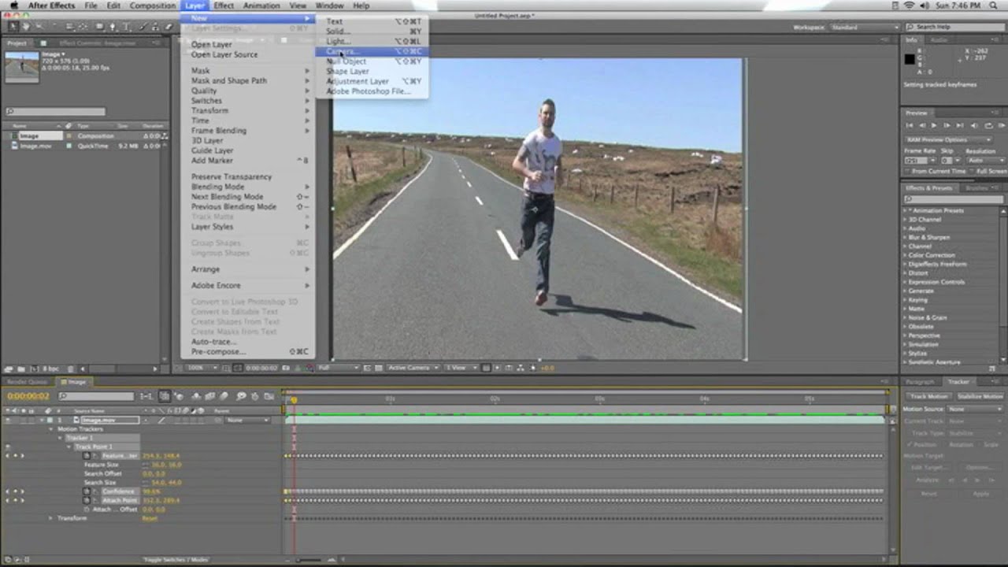Open Active Camera view dropdown
The width and height of the screenshot is (1008, 567).
pyautogui.click(x=413, y=368)
